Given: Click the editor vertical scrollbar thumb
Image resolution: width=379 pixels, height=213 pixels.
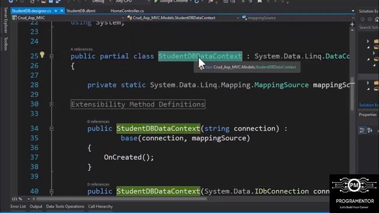Looking at the screenshot, I should pos(352,93).
